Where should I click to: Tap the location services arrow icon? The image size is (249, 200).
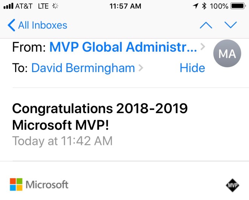pyautogui.click(x=195, y=6)
